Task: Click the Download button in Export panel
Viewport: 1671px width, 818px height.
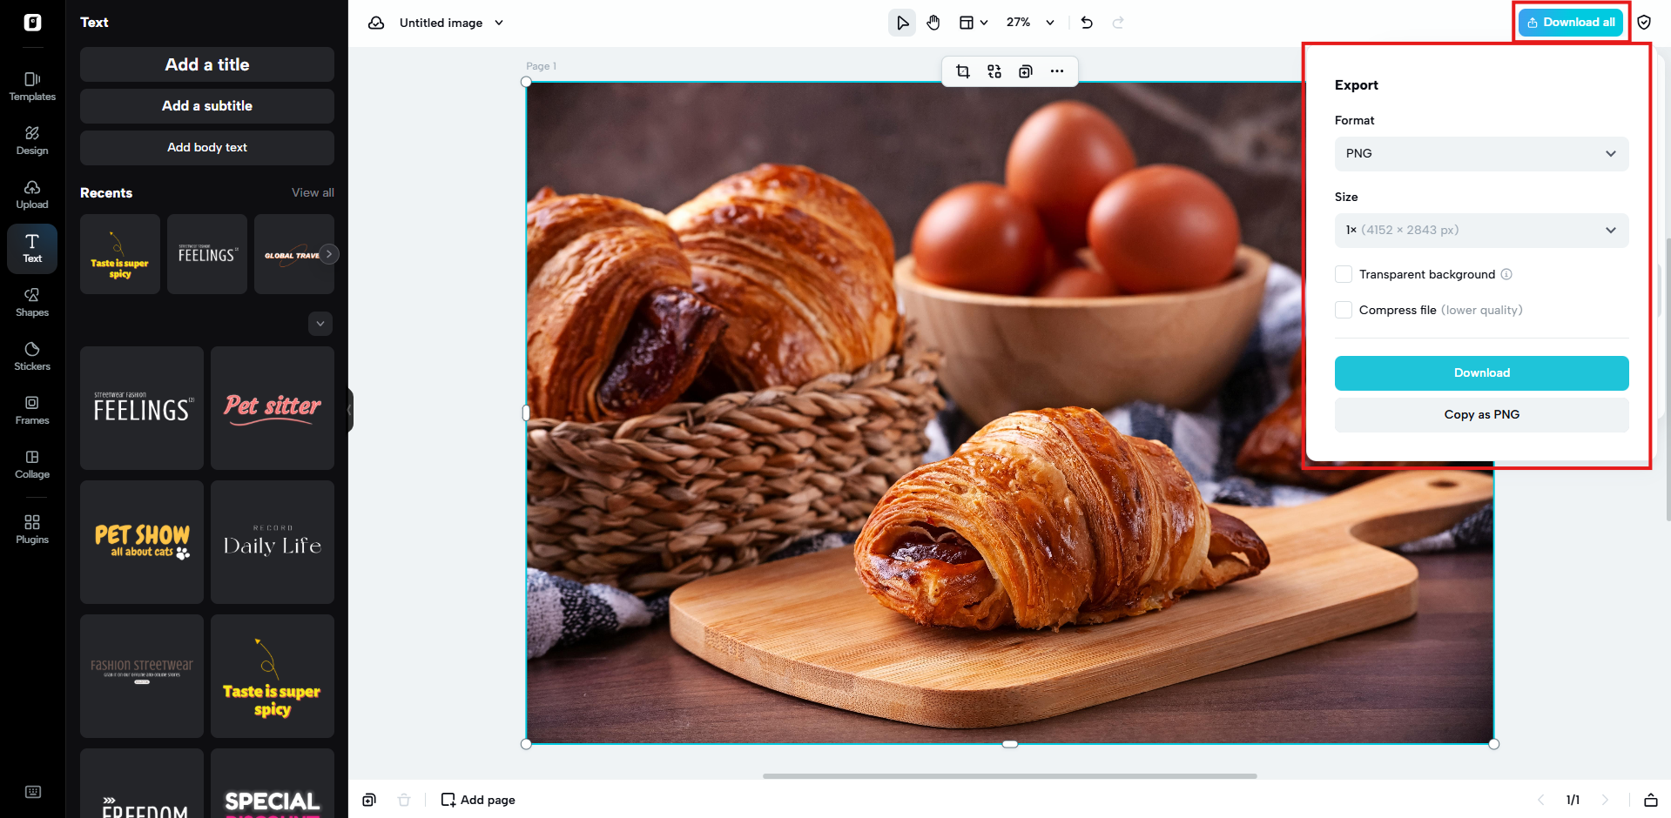Action: pyautogui.click(x=1481, y=373)
